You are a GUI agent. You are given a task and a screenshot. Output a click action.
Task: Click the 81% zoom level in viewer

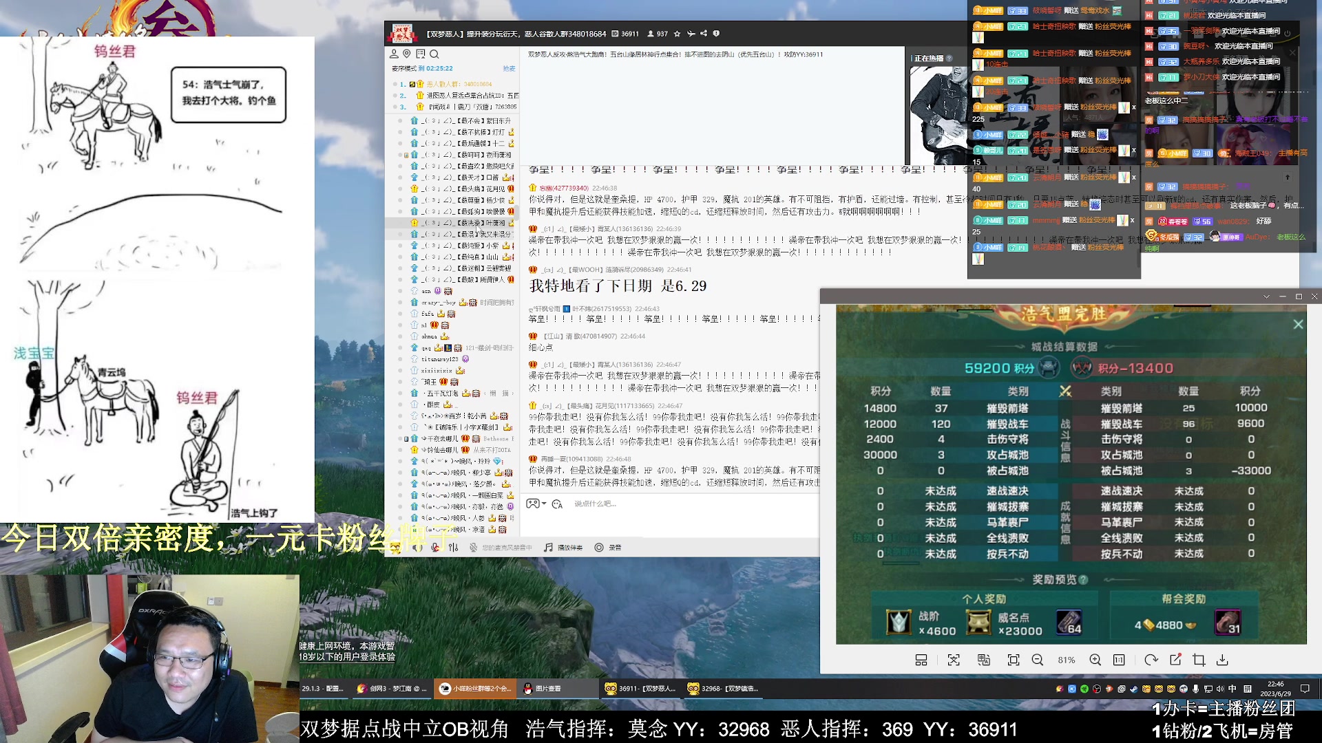click(1067, 660)
